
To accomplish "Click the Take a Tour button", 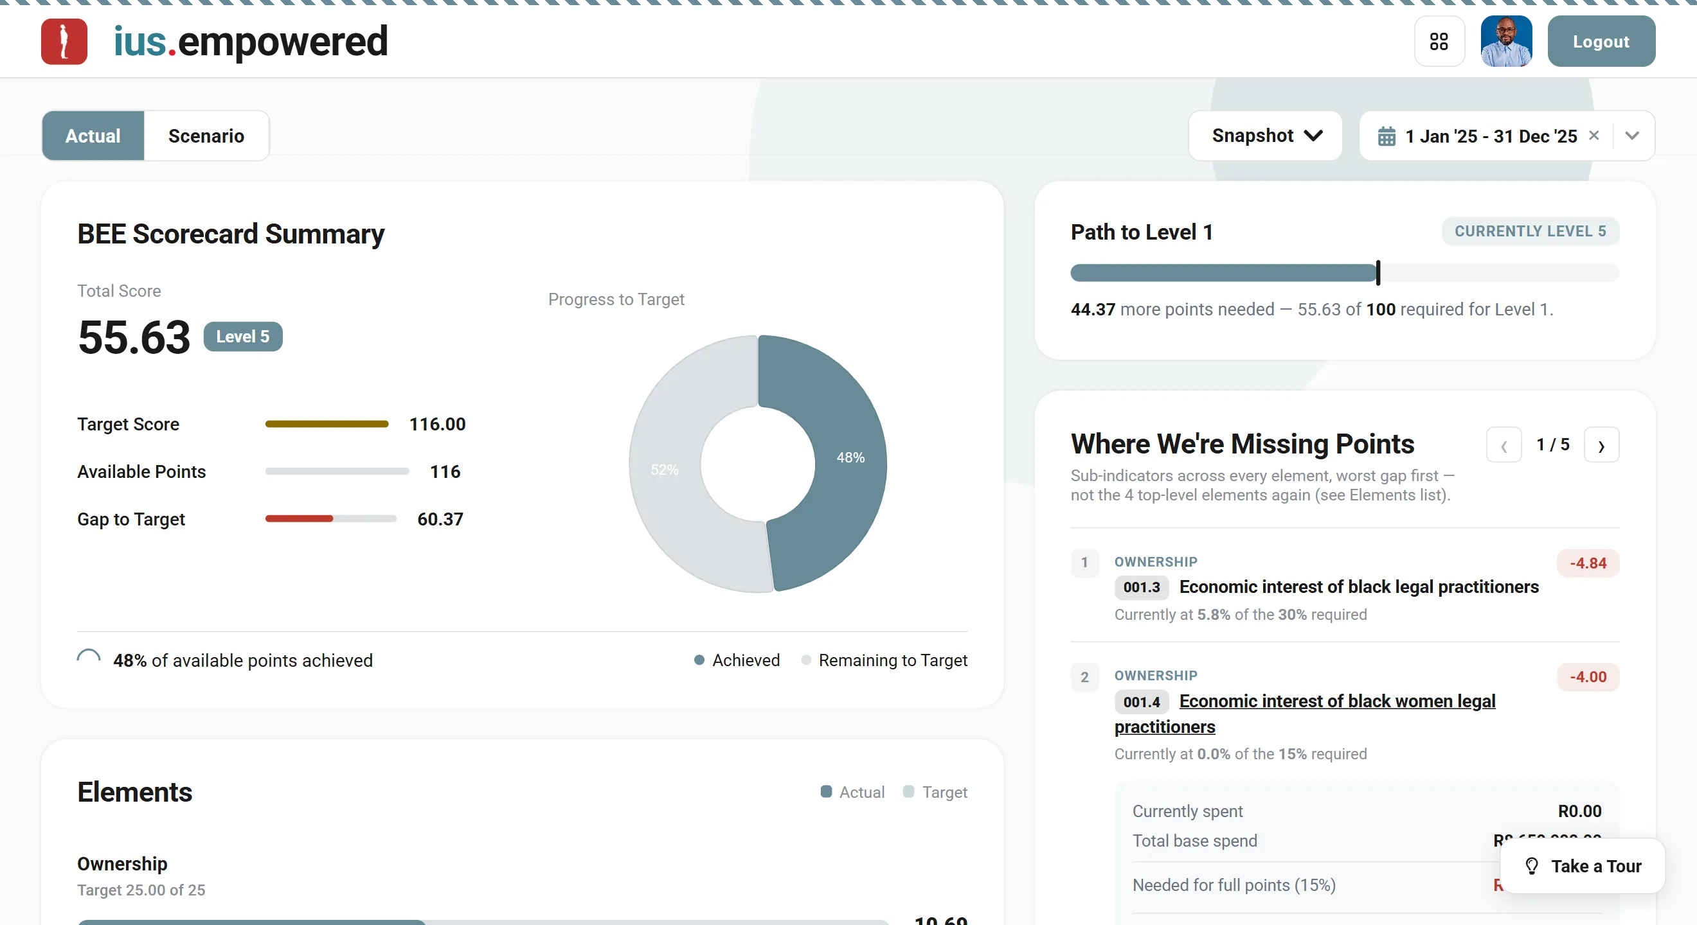I will (1583, 866).
